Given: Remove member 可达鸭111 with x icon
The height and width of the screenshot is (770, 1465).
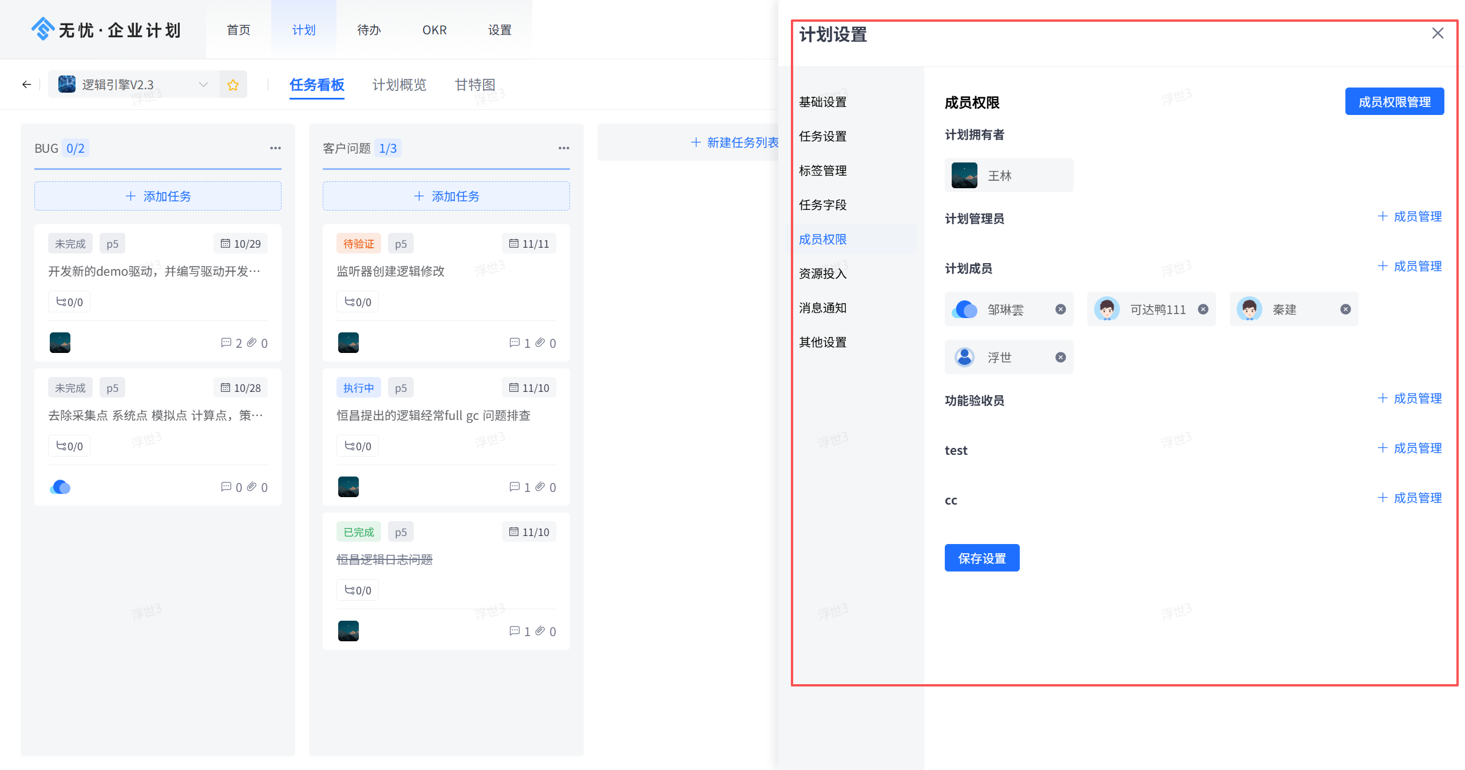Looking at the screenshot, I should click(1203, 309).
